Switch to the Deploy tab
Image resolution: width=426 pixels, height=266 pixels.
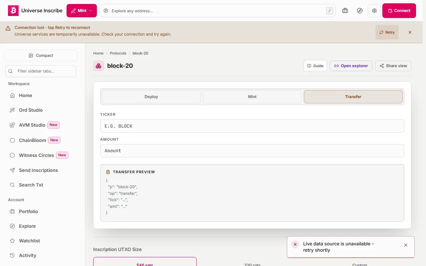click(x=151, y=97)
